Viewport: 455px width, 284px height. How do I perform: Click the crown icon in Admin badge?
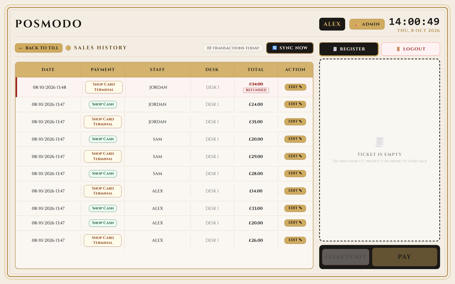[x=357, y=24]
